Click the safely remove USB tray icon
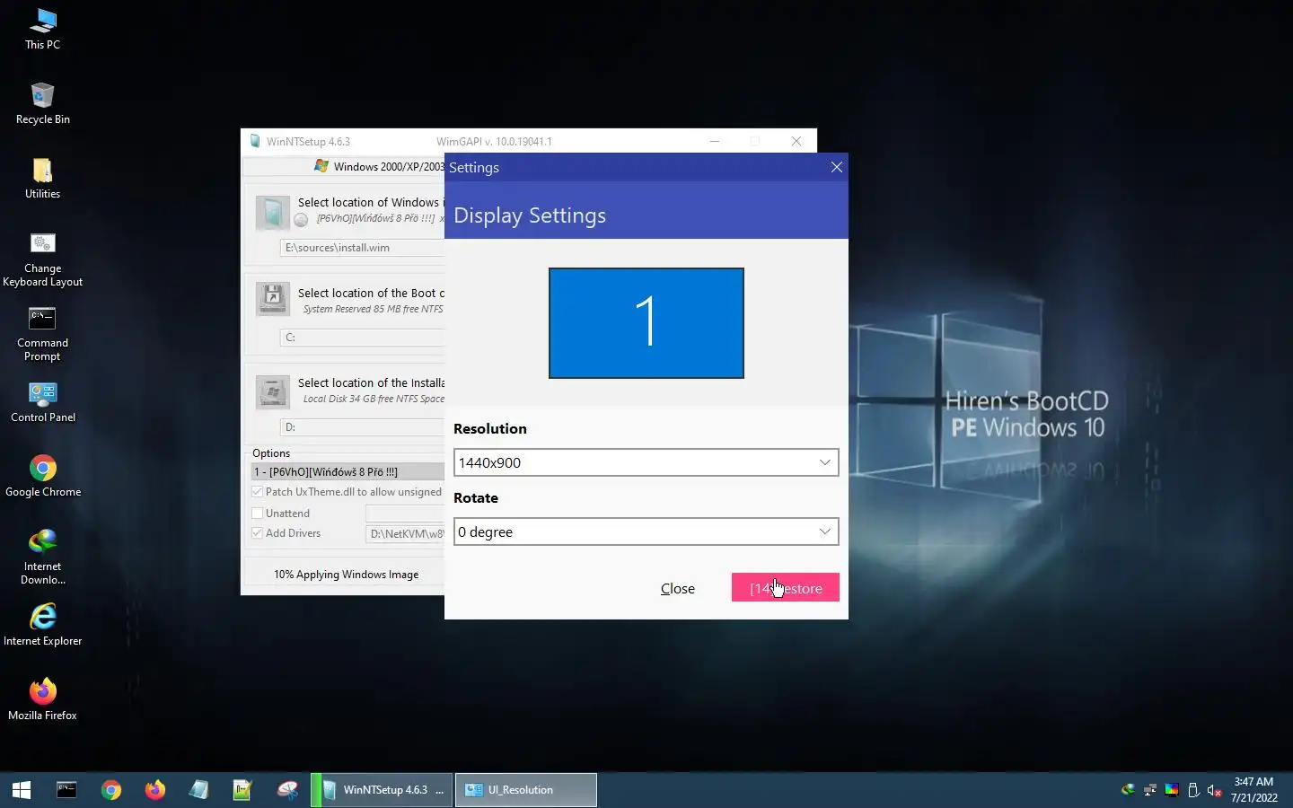 tap(1193, 790)
